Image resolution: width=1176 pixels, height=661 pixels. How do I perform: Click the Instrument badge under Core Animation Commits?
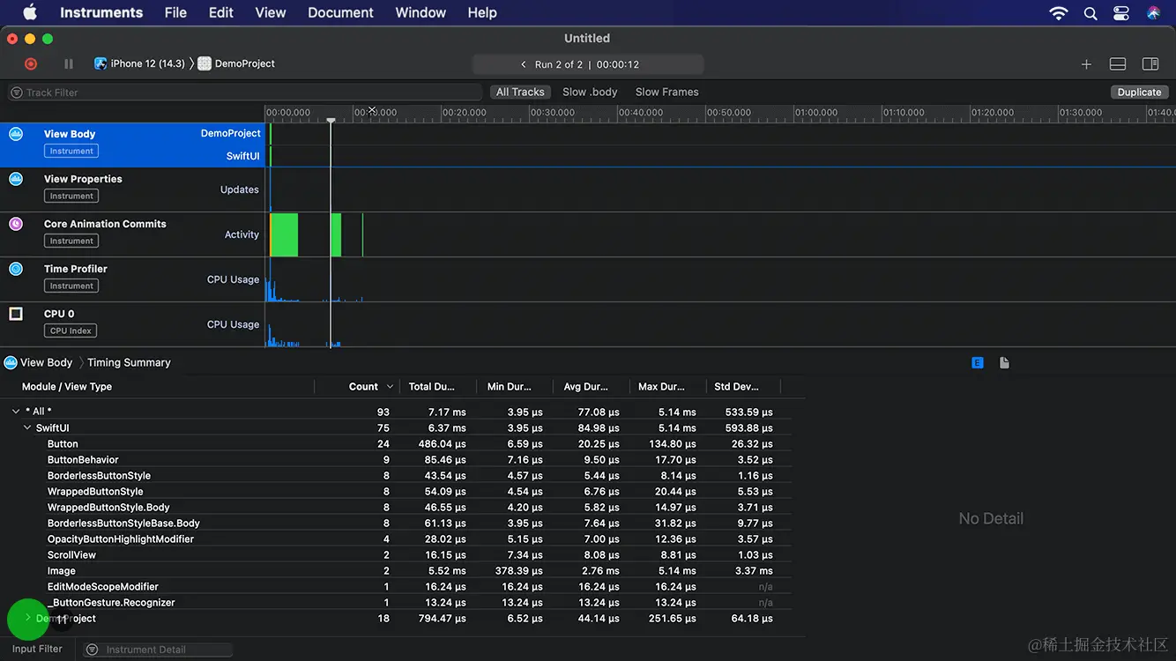coord(71,241)
